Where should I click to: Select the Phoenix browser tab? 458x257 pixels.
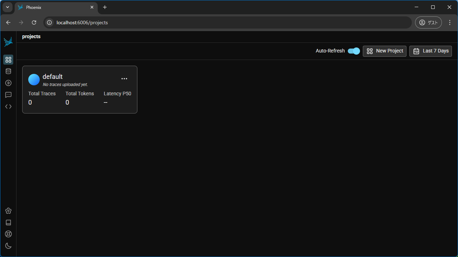click(56, 7)
